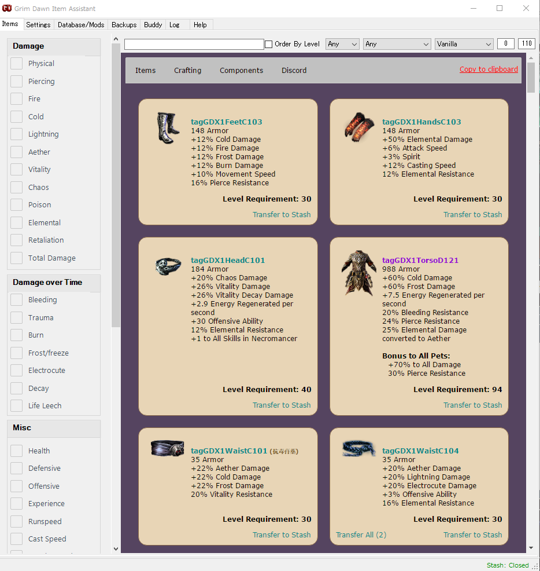Transfer tagGDX1HeadC101 to stash
Screen dimensions: 540x571
click(x=282, y=405)
